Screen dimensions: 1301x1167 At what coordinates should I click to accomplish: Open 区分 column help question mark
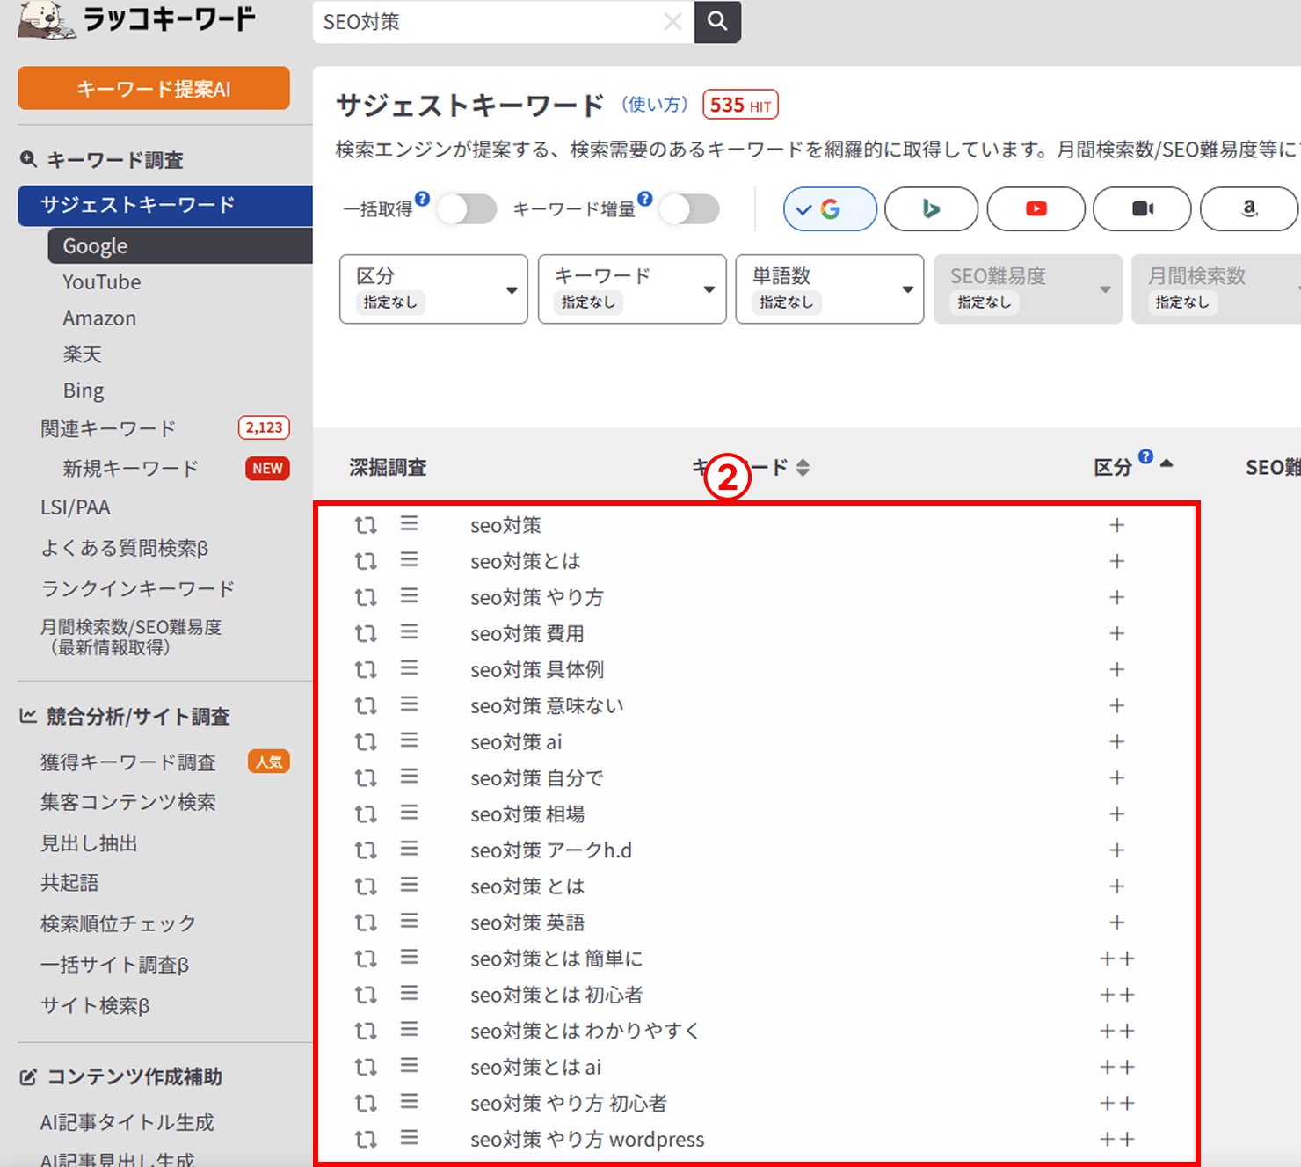coord(1145,456)
